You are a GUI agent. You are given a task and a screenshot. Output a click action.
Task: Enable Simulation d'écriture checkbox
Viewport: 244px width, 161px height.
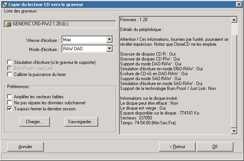pyautogui.click(x=10, y=62)
